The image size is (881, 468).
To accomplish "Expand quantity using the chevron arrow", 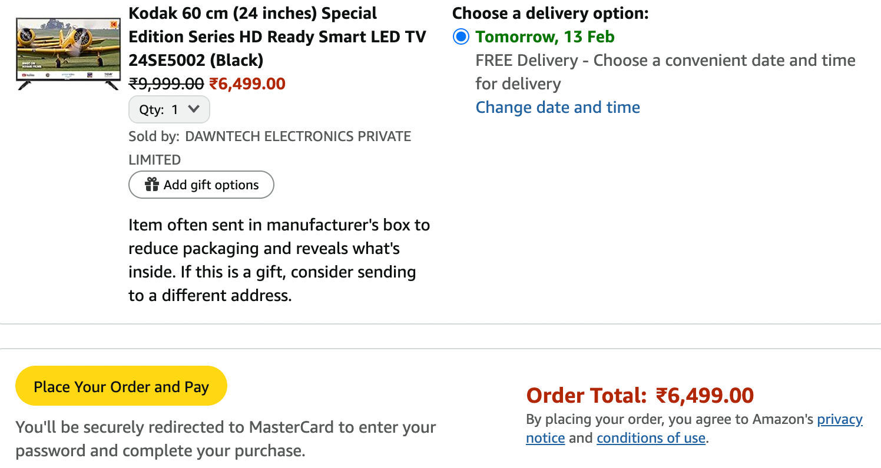I will coord(194,109).
